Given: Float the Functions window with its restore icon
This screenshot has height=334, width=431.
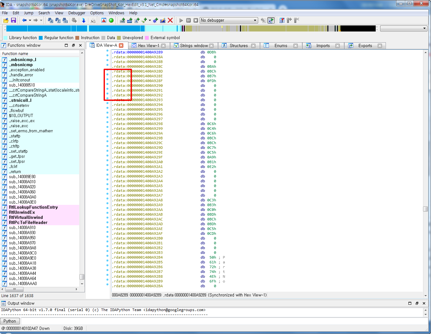Looking at the screenshot, I should click(73, 45).
